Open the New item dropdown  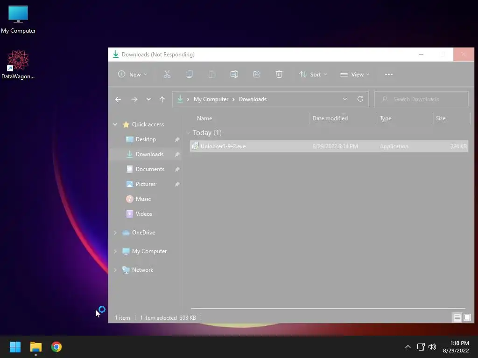tap(132, 74)
